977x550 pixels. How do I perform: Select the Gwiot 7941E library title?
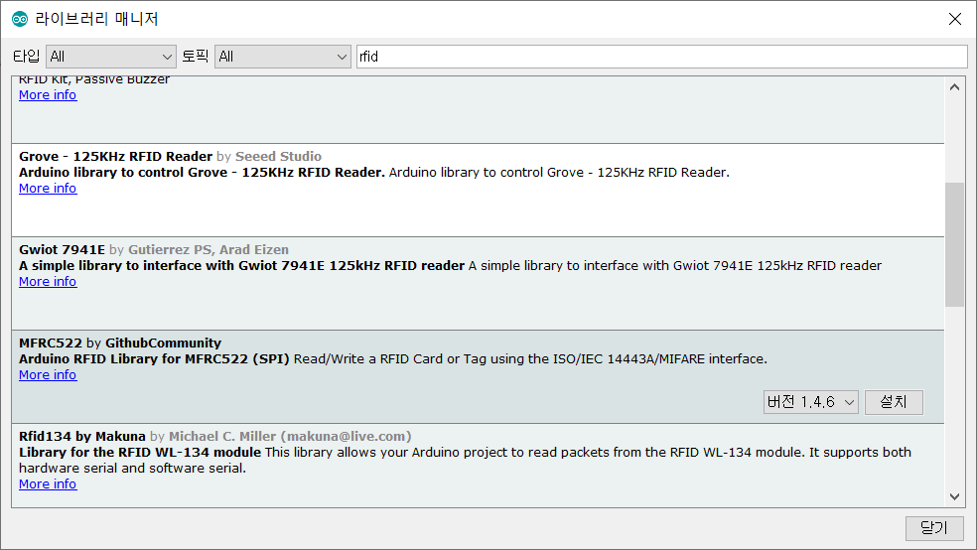[x=62, y=250]
